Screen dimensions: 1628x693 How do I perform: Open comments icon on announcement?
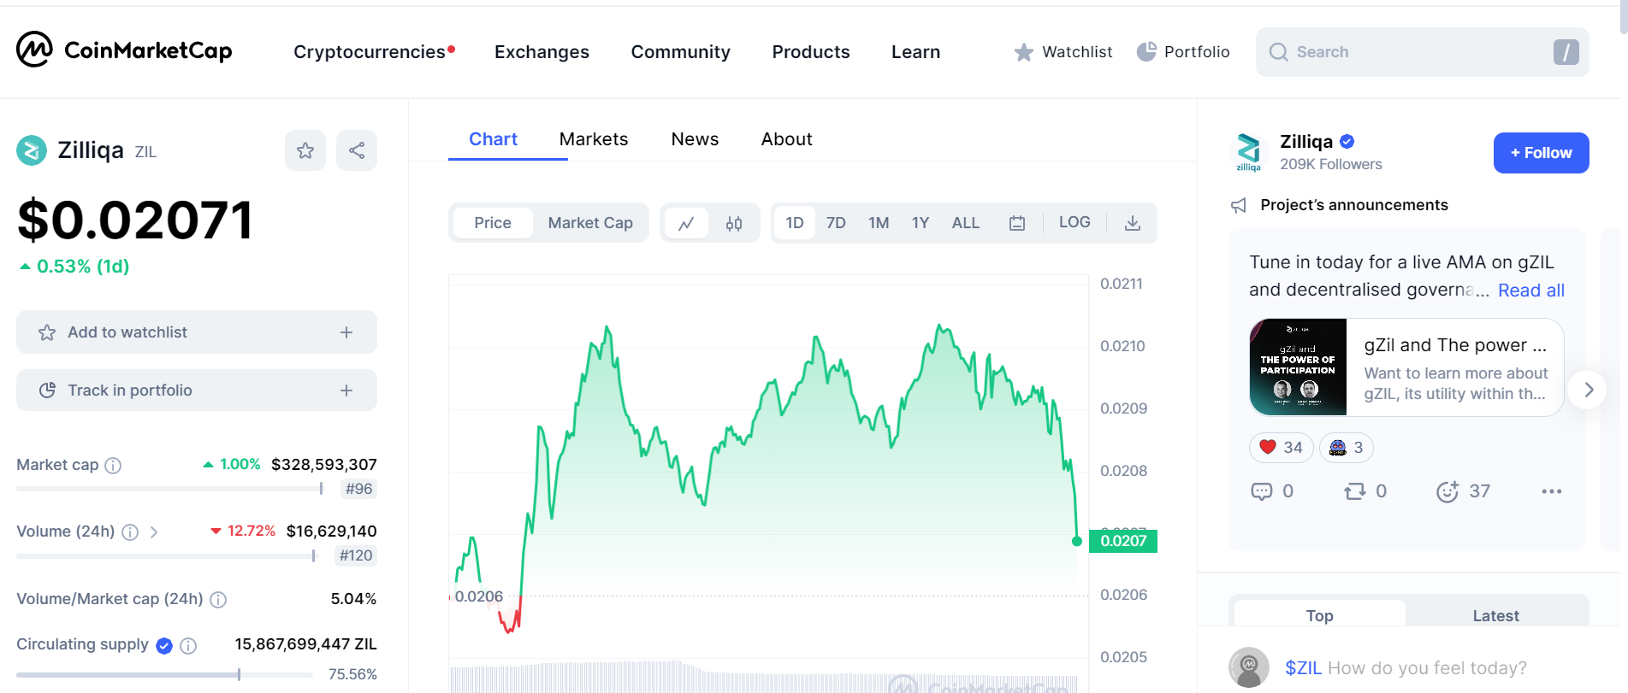tap(1262, 491)
